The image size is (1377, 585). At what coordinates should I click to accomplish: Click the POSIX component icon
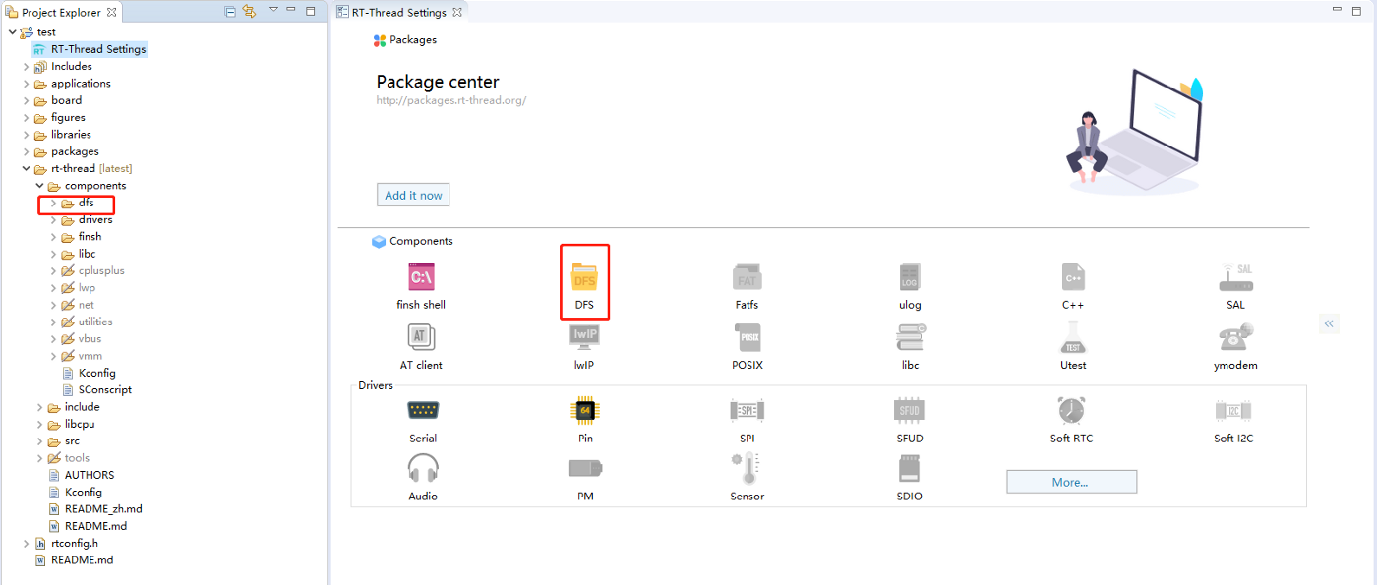tap(747, 337)
